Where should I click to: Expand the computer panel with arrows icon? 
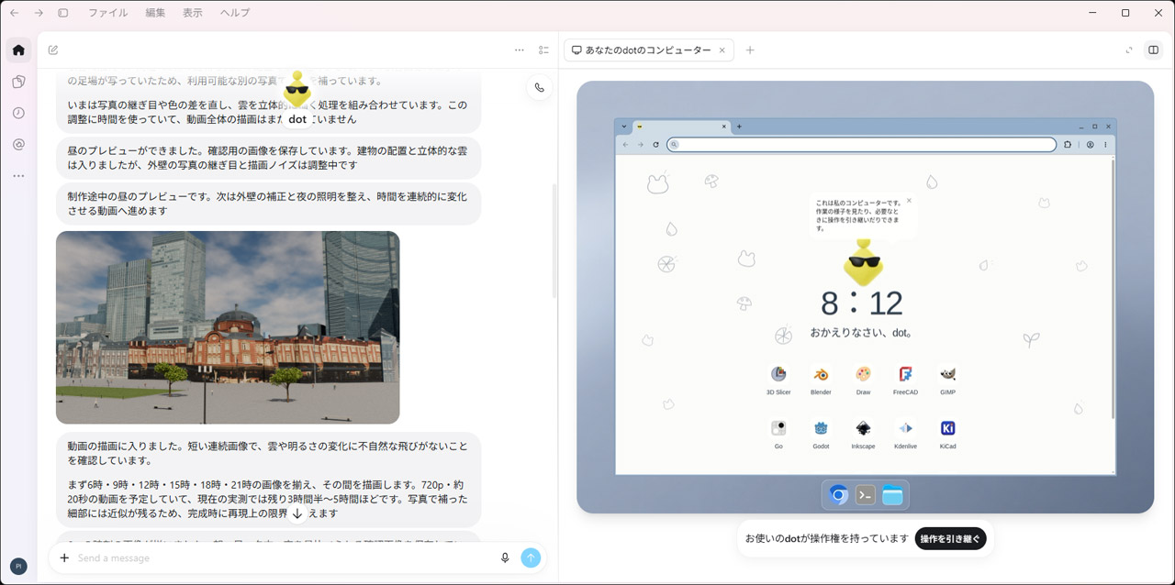tap(1129, 50)
